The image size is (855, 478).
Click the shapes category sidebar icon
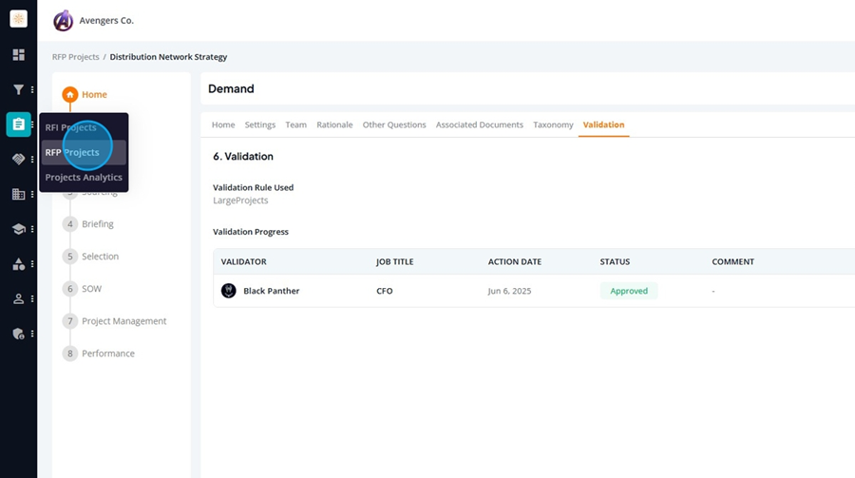point(19,264)
